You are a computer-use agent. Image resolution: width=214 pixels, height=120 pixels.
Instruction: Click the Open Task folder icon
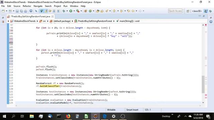point(102,11)
